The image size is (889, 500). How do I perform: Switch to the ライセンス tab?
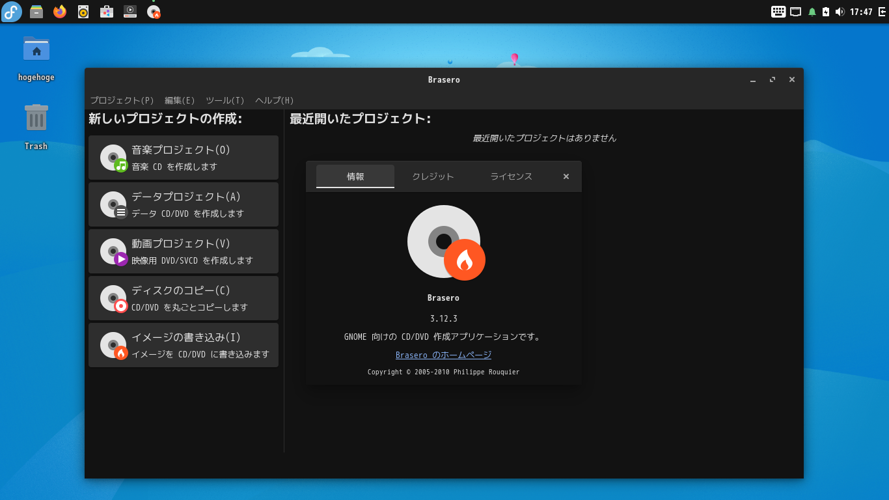[512, 176]
